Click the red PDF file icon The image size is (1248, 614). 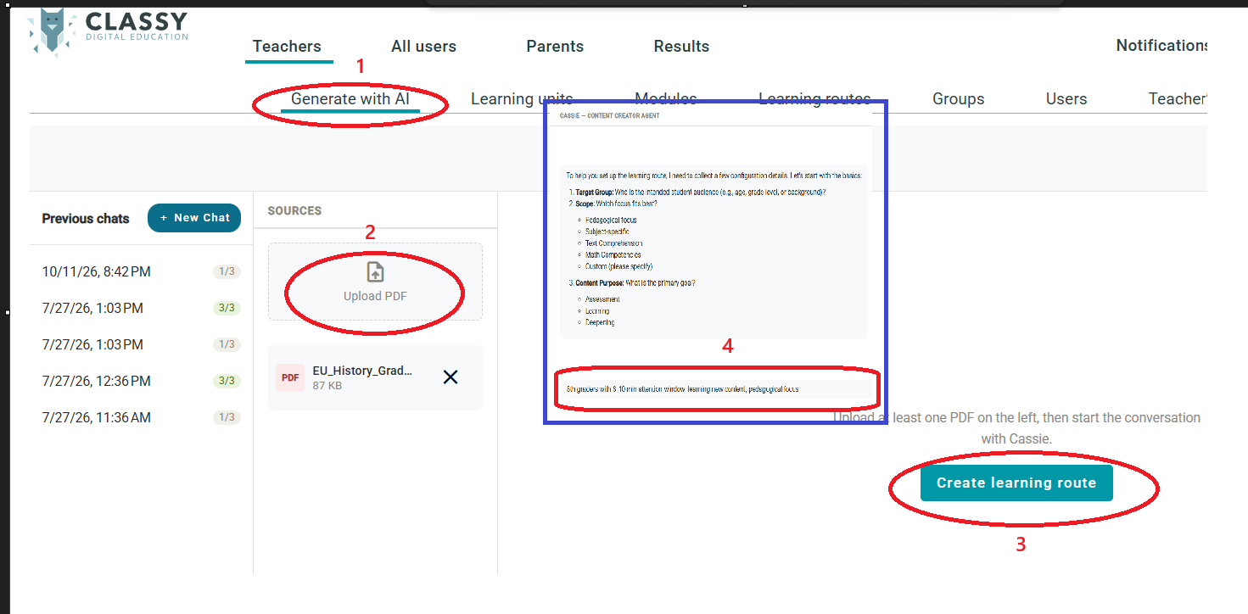coord(290,377)
